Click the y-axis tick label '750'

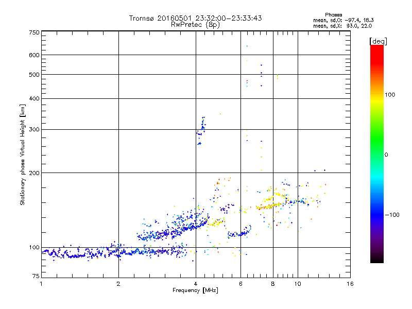tap(34, 32)
